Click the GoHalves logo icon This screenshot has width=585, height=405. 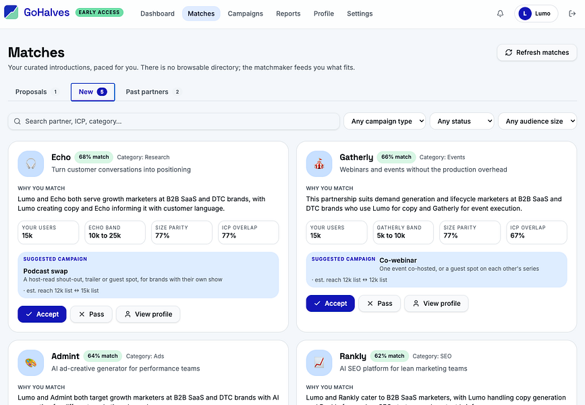11,12
